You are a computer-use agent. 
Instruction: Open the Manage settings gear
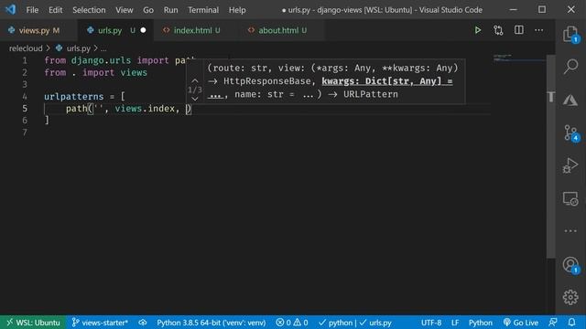(570, 297)
